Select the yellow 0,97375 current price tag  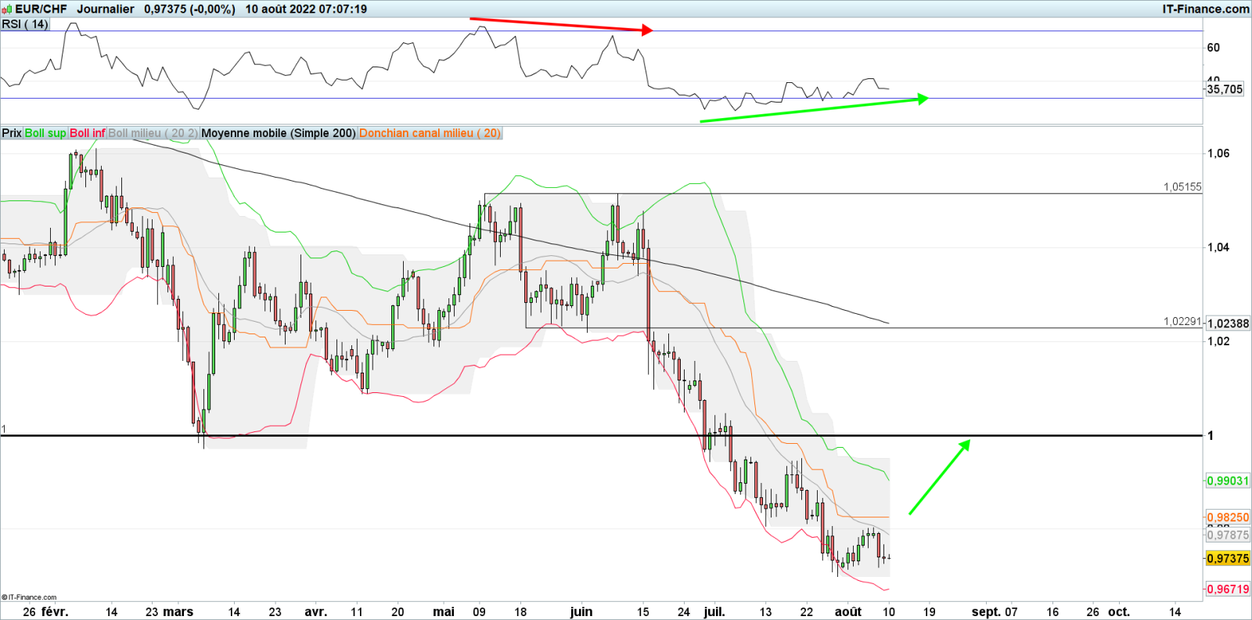click(1227, 558)
